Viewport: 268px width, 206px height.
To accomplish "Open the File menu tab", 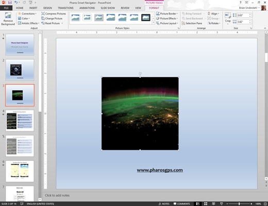I will [6, 8].
